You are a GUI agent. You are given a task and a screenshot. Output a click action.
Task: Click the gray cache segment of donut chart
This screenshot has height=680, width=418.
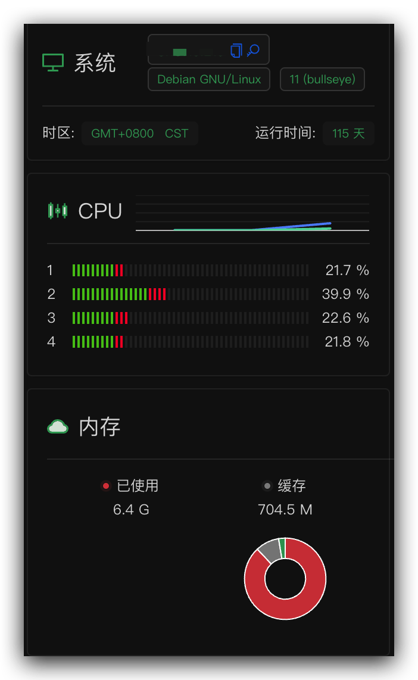click(x=270, y=550)
